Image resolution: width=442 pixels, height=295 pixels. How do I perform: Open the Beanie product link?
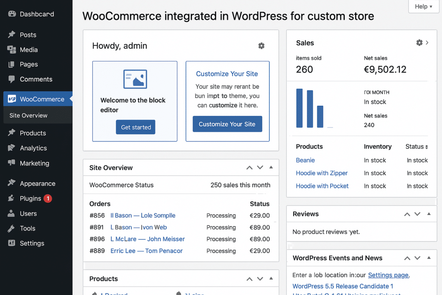[x=305, y=160]
